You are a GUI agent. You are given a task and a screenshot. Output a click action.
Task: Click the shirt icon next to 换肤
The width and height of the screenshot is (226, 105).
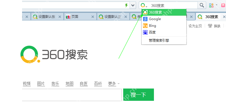click(x=210, y=26)
